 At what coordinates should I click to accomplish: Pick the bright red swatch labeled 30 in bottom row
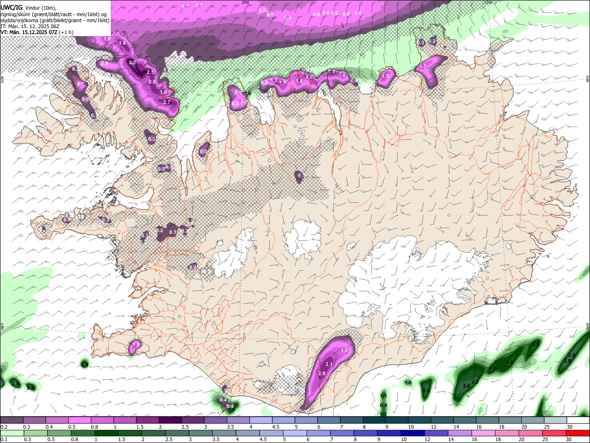coord(578,433)
